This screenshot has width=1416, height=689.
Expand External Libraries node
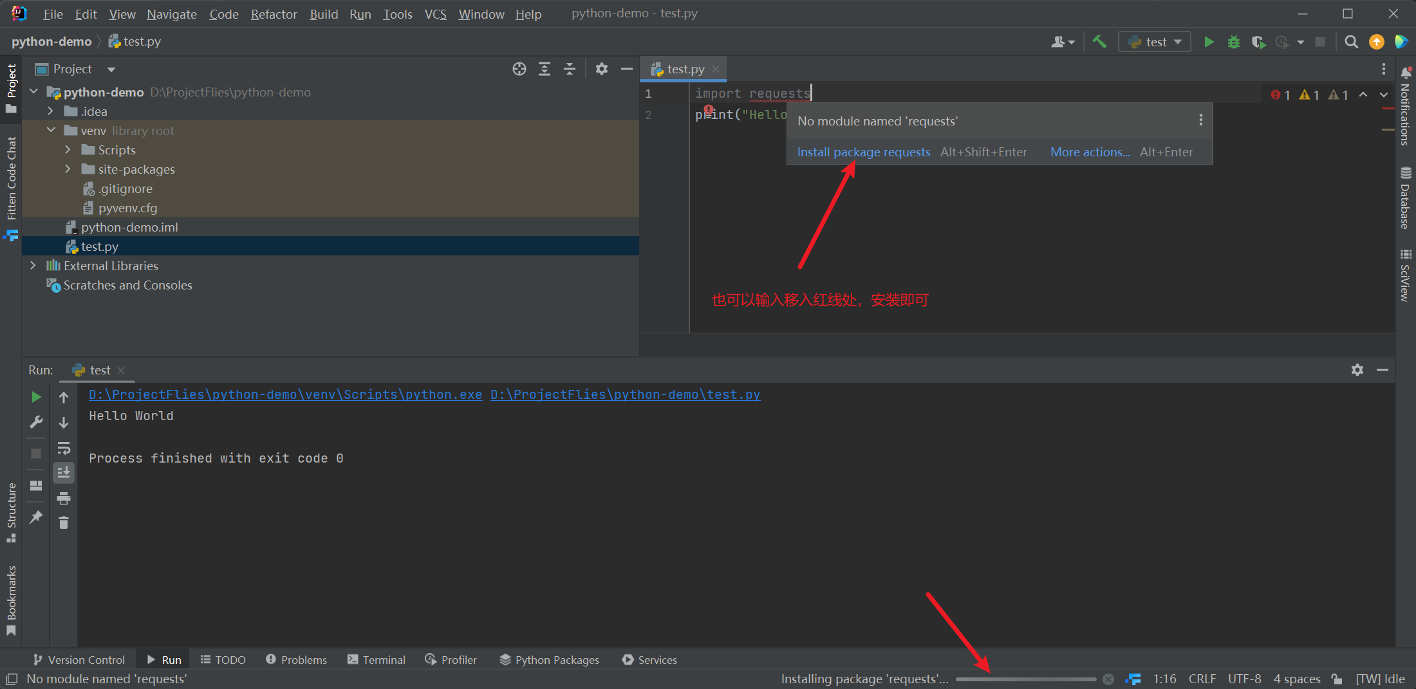[x=33, y=266]
